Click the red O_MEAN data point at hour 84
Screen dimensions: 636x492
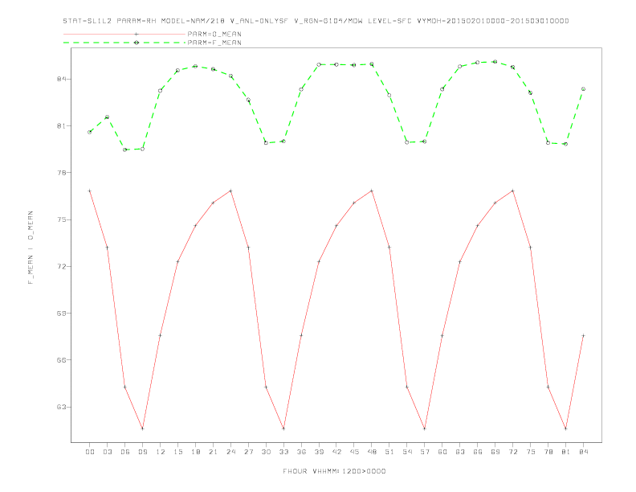[583, 335]
